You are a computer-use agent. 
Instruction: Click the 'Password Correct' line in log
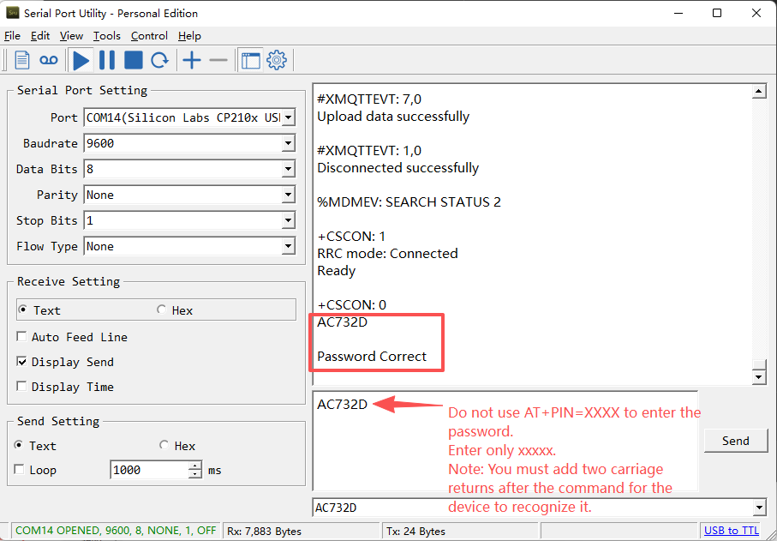point(372,356)
